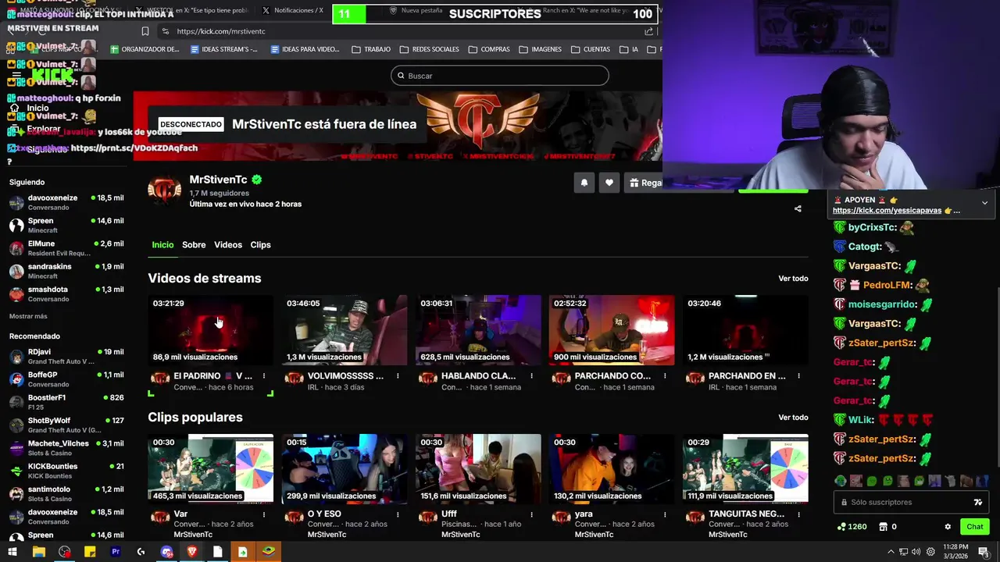Open the 02:52:32 PARCHANDO video thumbnail
This screenshot has width=1000, height=562.
(612, 330)
